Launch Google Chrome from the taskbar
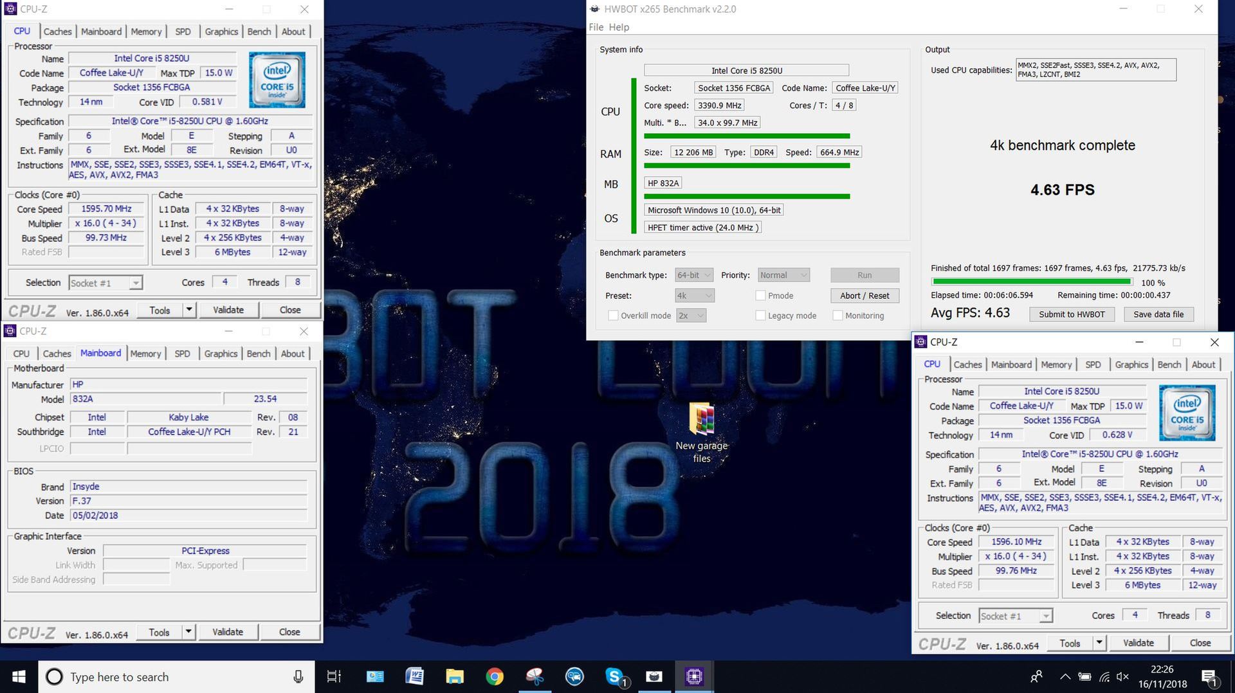Image resolution: width=1235 pixels, height=693 pixels. click(495, 677)
